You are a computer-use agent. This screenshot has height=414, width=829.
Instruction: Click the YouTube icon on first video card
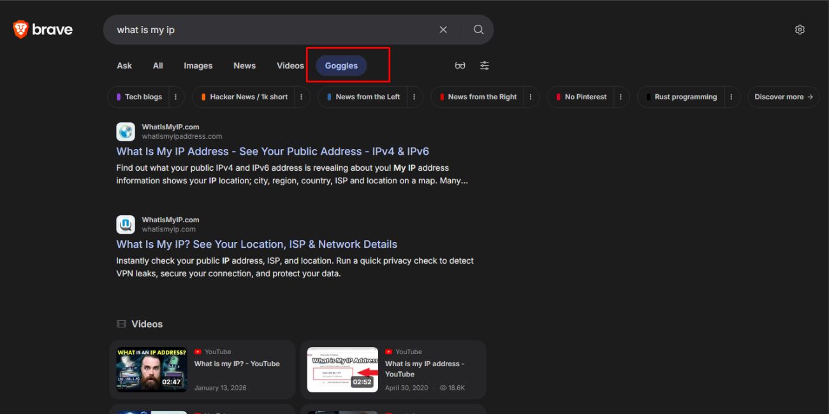click(198, 352)
